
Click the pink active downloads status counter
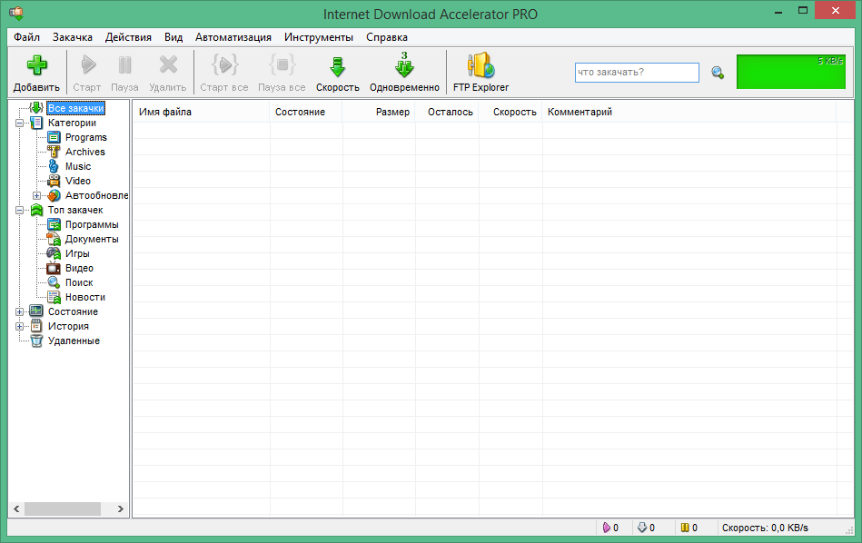tap(610, 528)
